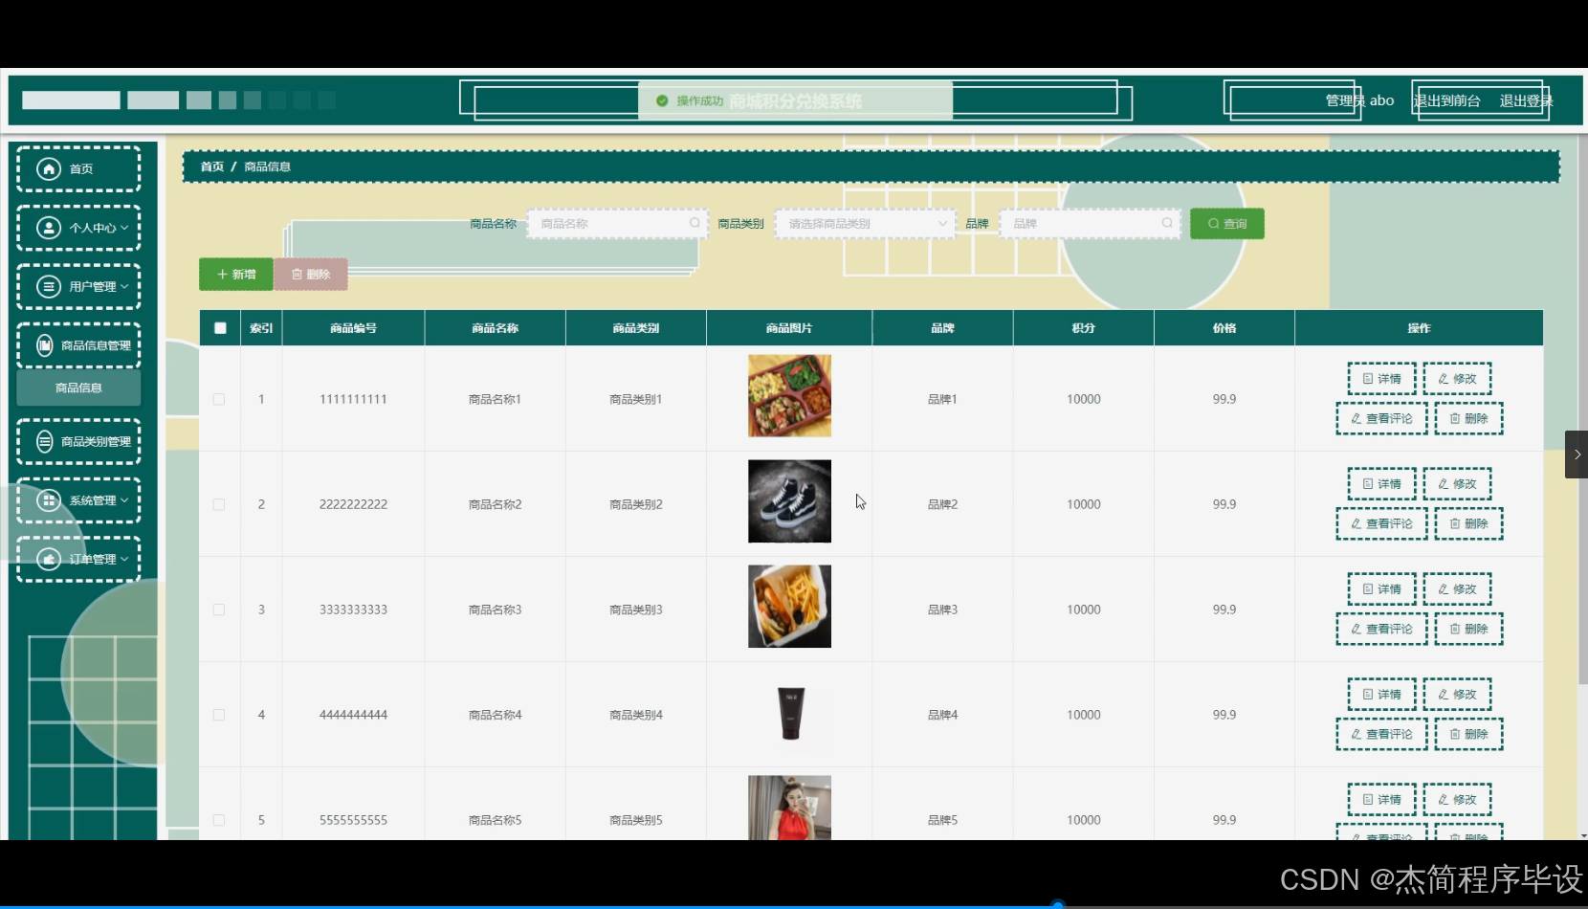Open the 商品类别 select dropdown
Viewport: 1588px width, 909px height.
point(866,223)
